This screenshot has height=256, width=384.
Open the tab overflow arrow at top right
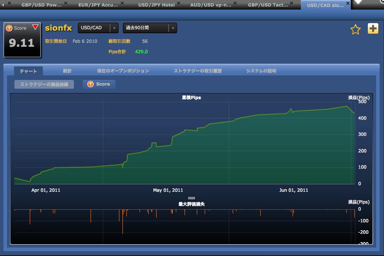[x=359, y=2]
